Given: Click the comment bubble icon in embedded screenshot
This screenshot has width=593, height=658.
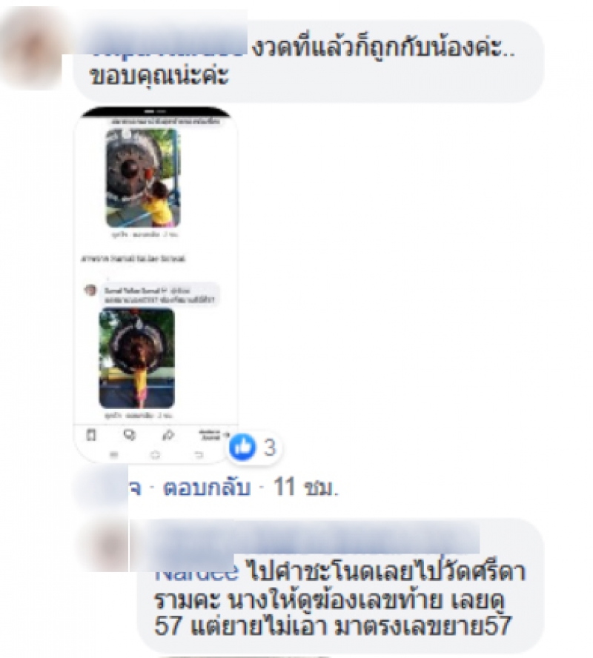Looking at the screenshot, I should click(x=130, y=435).
